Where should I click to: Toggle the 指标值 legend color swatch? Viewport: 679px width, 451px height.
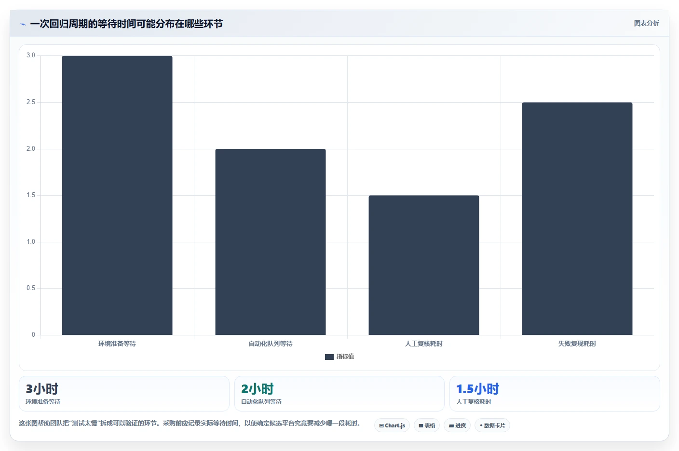click(x=329, y=357)
